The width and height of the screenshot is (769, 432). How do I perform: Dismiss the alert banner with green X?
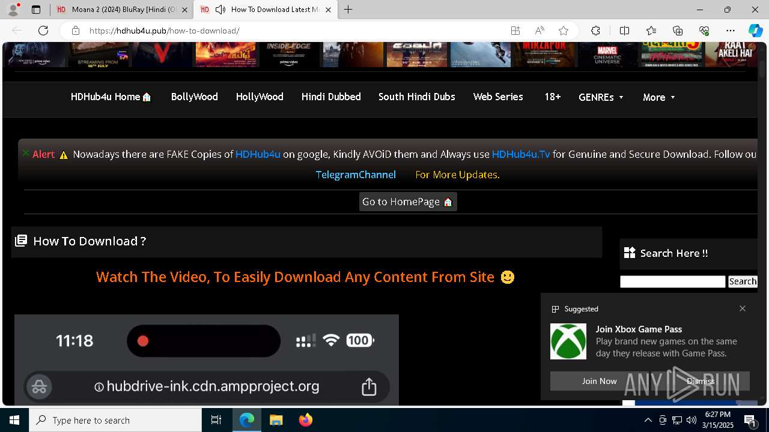point(26,153)
